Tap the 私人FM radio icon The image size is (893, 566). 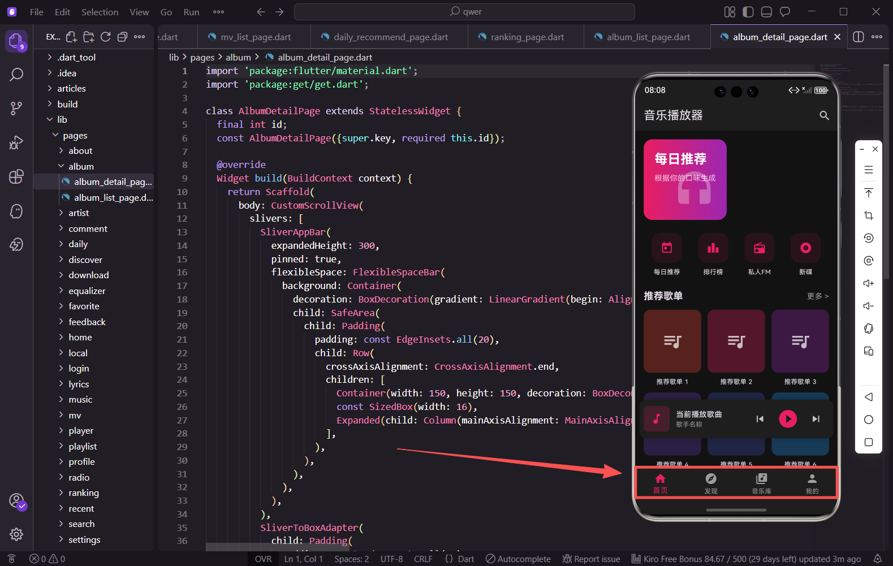(x=760, y=248)
